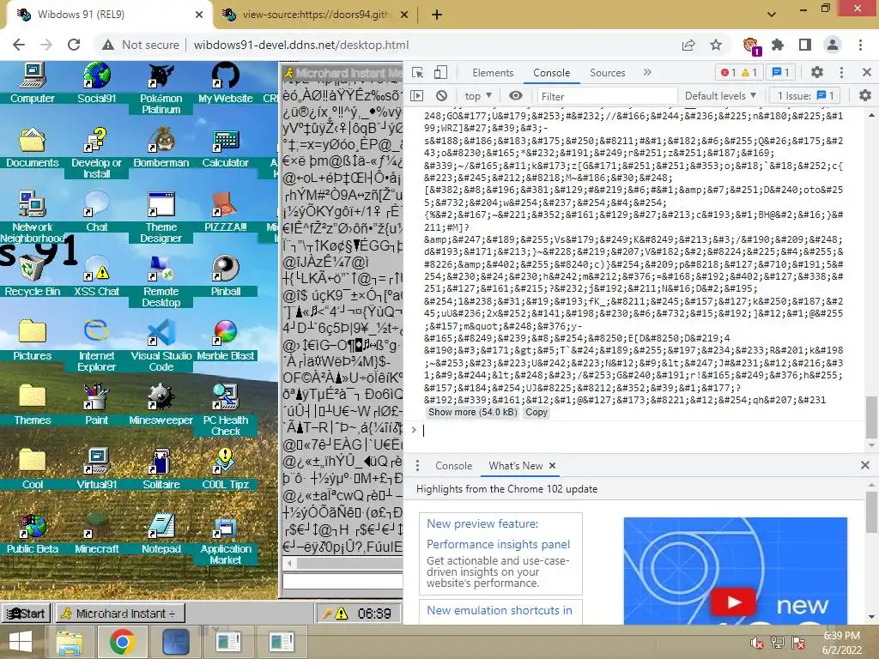The width and height of the screenshot is (879, 659).
Task: Open Windows Start menu on taskbar
Action: tap(21, 642)
